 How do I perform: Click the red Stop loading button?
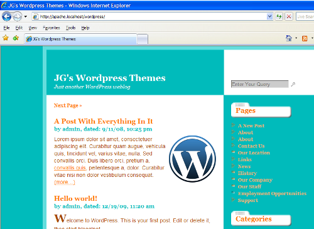289,16
